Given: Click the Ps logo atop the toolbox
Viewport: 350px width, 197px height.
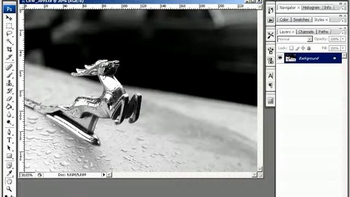Looking at the screenshot, I should click(x=9, y=9).
